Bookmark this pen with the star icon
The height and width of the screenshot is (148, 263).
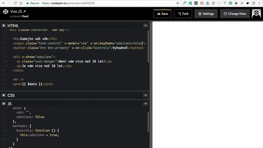click(x=178, y=3)
